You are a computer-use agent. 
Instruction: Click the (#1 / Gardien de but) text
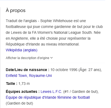[x=81, y=92]
